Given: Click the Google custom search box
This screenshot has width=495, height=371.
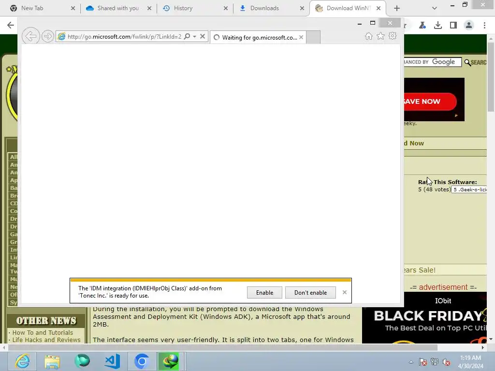Looking at the screenshot, I should click(x=433, y=62).
